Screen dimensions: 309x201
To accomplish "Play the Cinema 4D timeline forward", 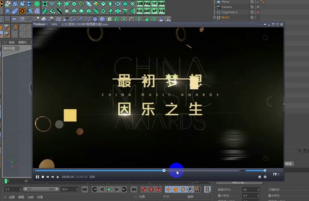I will click(x=109, y=189).
